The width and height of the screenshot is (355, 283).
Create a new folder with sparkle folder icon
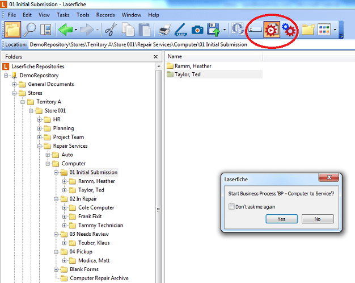click(x=308, y=30)
